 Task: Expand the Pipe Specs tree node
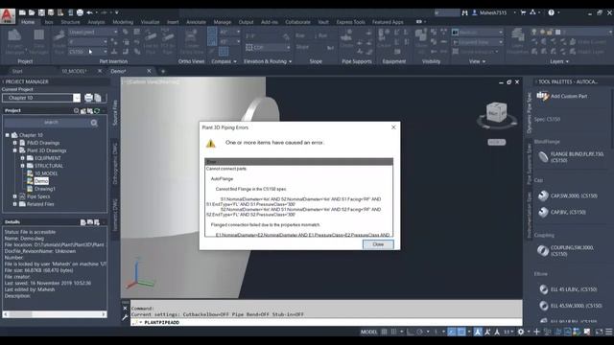coord(15,196)
